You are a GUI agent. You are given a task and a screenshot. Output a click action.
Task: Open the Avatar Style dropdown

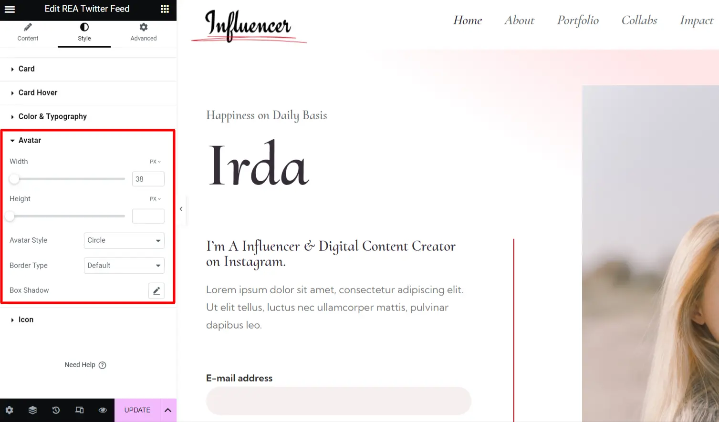tap(124, 240)
